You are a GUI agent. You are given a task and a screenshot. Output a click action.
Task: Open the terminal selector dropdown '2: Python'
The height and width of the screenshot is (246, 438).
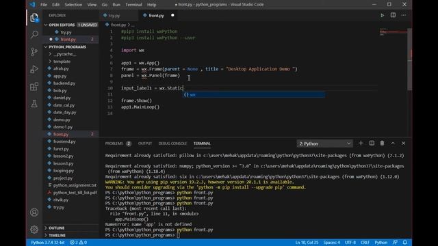(324, 143)
